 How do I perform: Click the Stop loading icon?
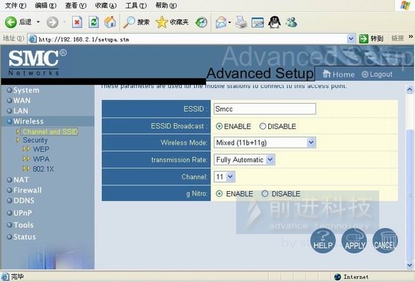click(x=77, y=22)
